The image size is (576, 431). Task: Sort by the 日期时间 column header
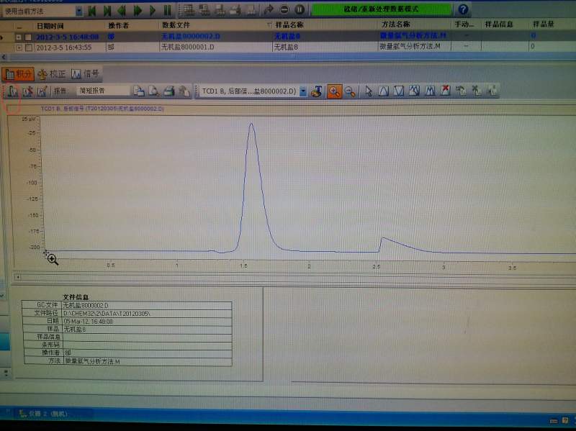click(50, 26)
